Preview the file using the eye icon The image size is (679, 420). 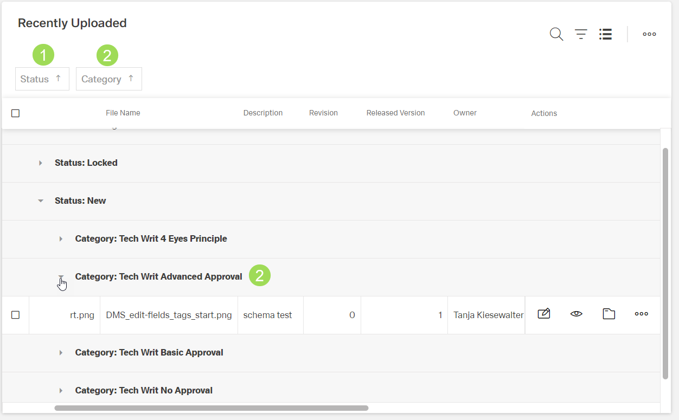pyautogui.click(x=576, y=314)
